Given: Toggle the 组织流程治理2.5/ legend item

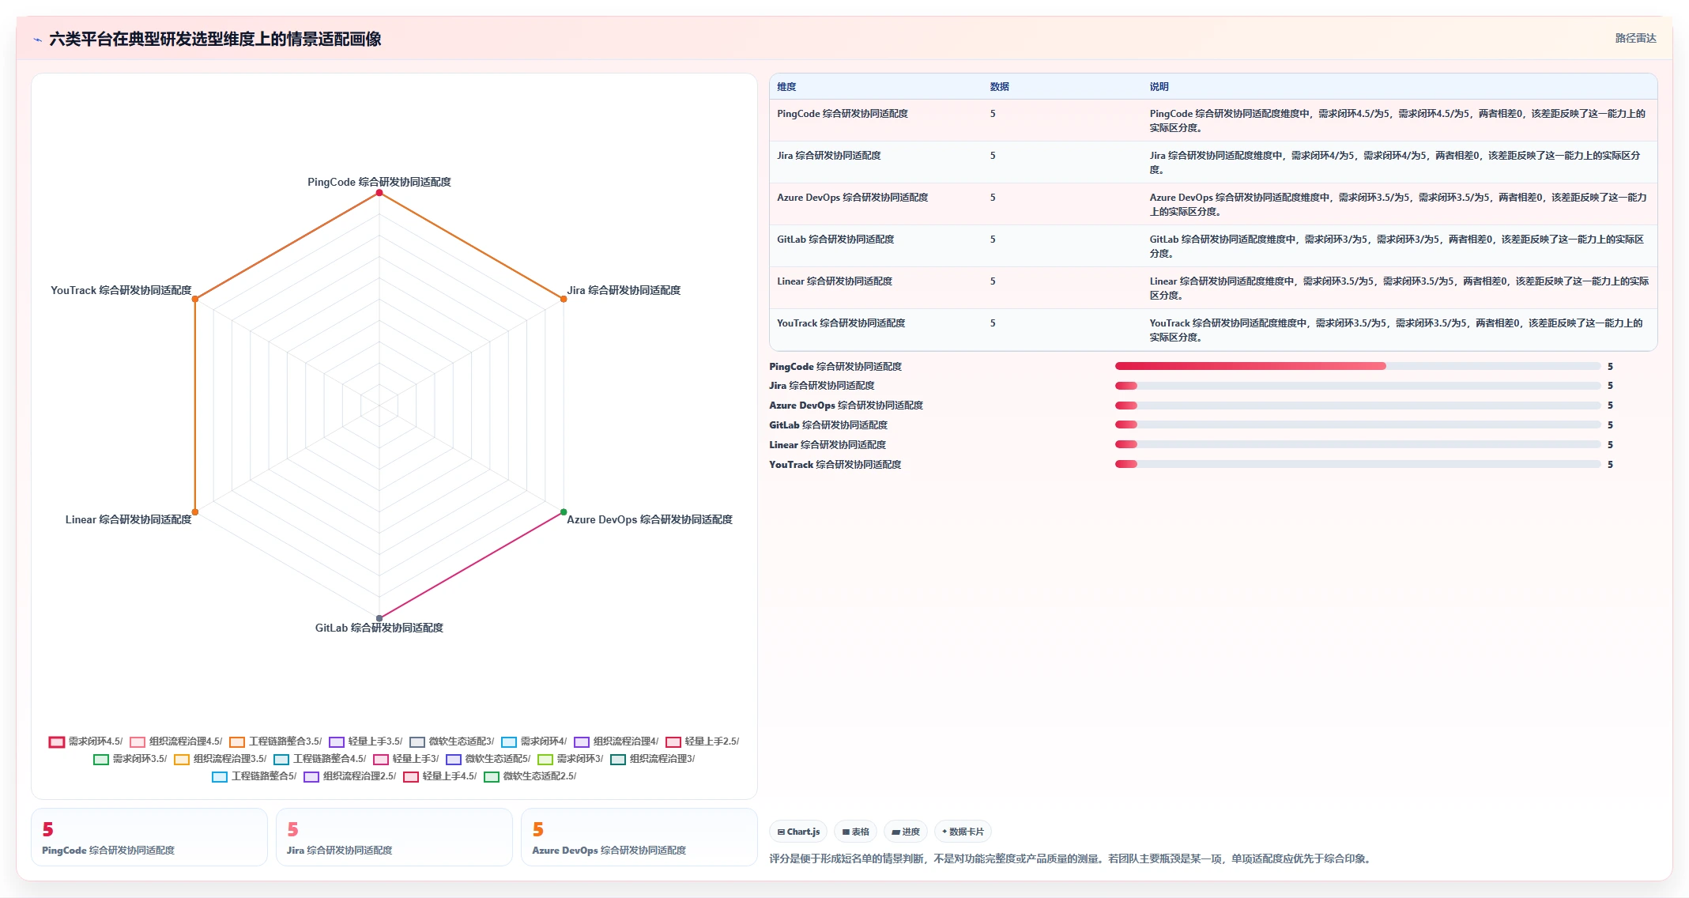Looking at the screenshot, I should pyautogui.click(x=349, y=776).
